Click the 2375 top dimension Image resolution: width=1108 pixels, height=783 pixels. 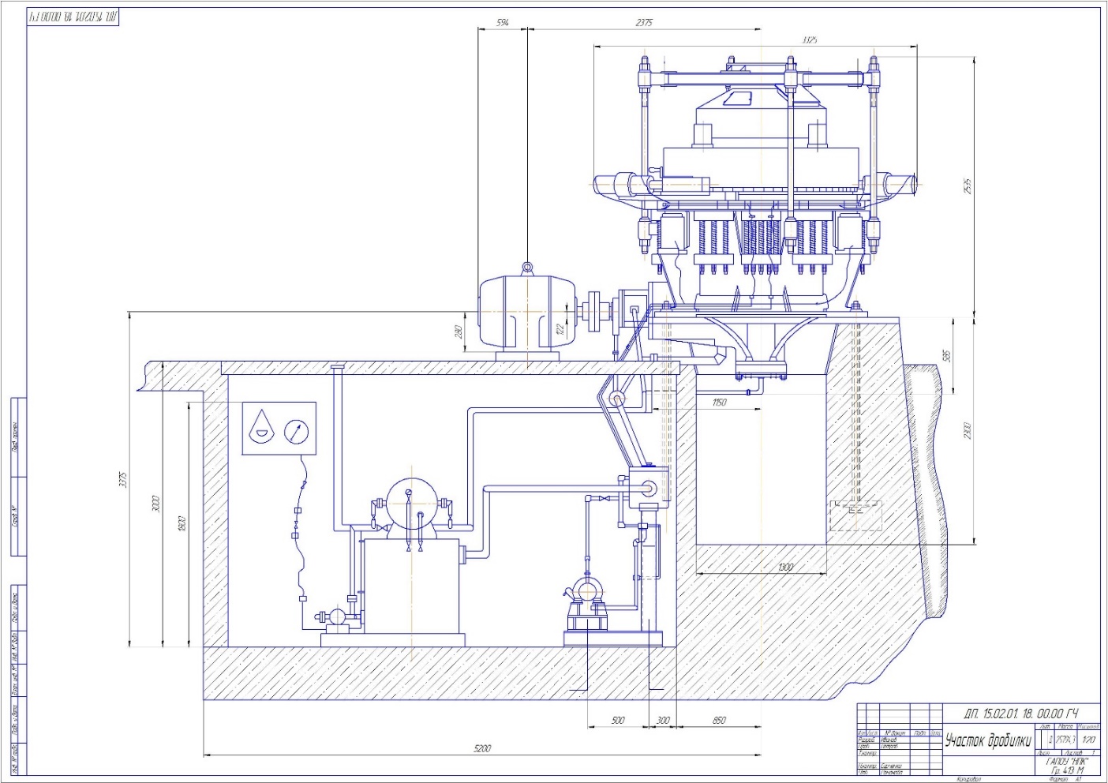click(x=644, y=23)
